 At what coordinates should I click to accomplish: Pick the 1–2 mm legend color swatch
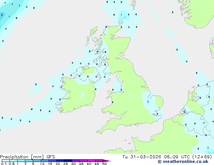click(x=21, y=161)
